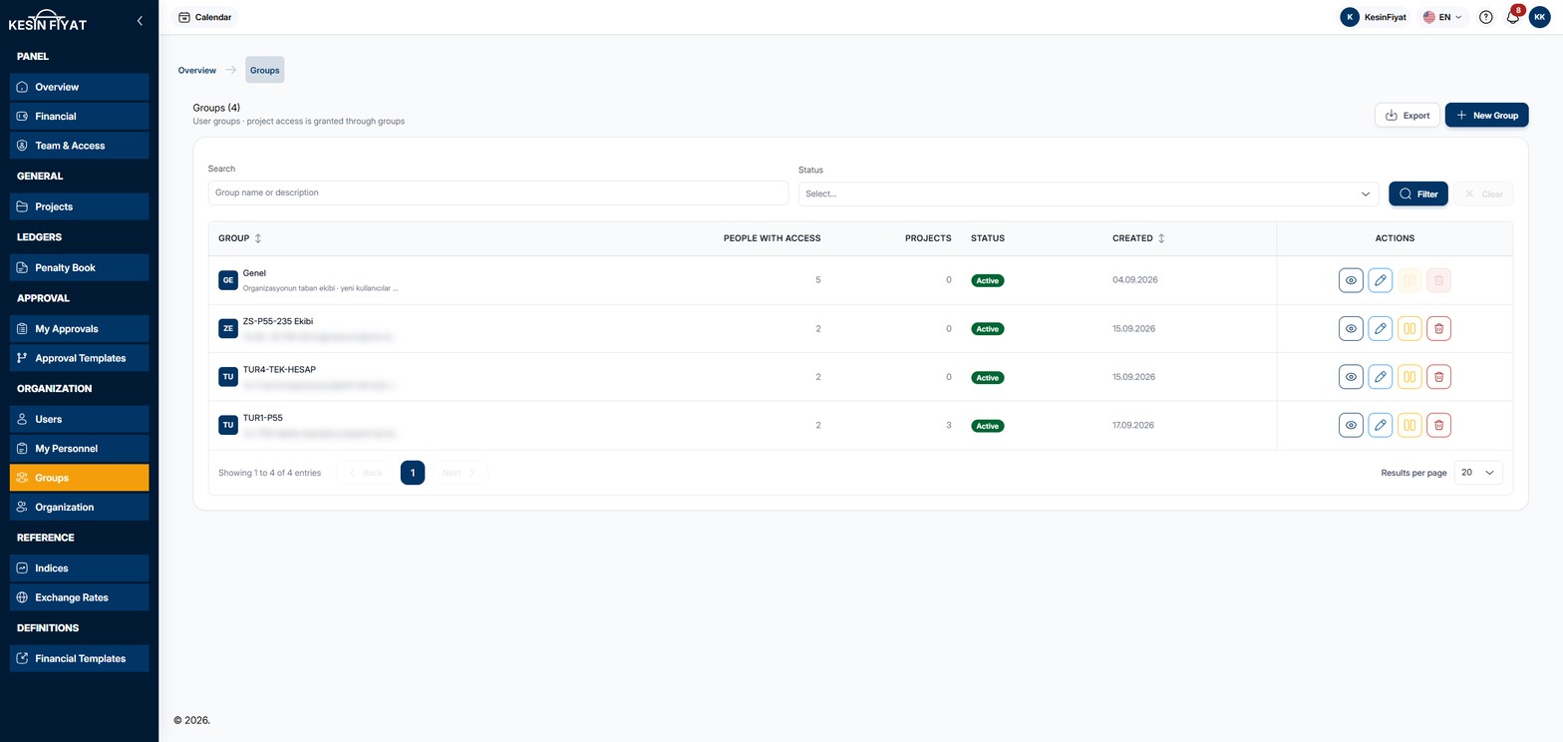This screenshot has height=742, width=1563.
Task: Open the Calendar button in top bar
Action: (205, 17)
